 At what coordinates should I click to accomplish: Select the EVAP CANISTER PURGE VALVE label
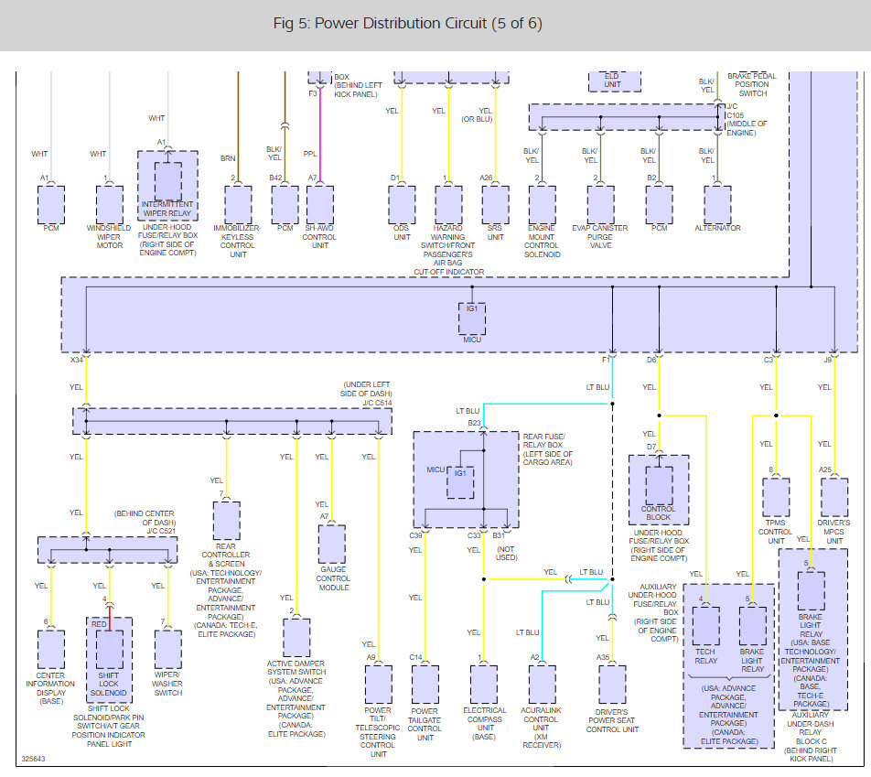coord(600,237)
